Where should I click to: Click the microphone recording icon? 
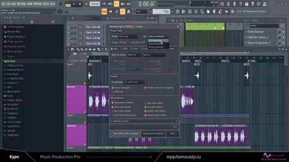click(234, 4)
